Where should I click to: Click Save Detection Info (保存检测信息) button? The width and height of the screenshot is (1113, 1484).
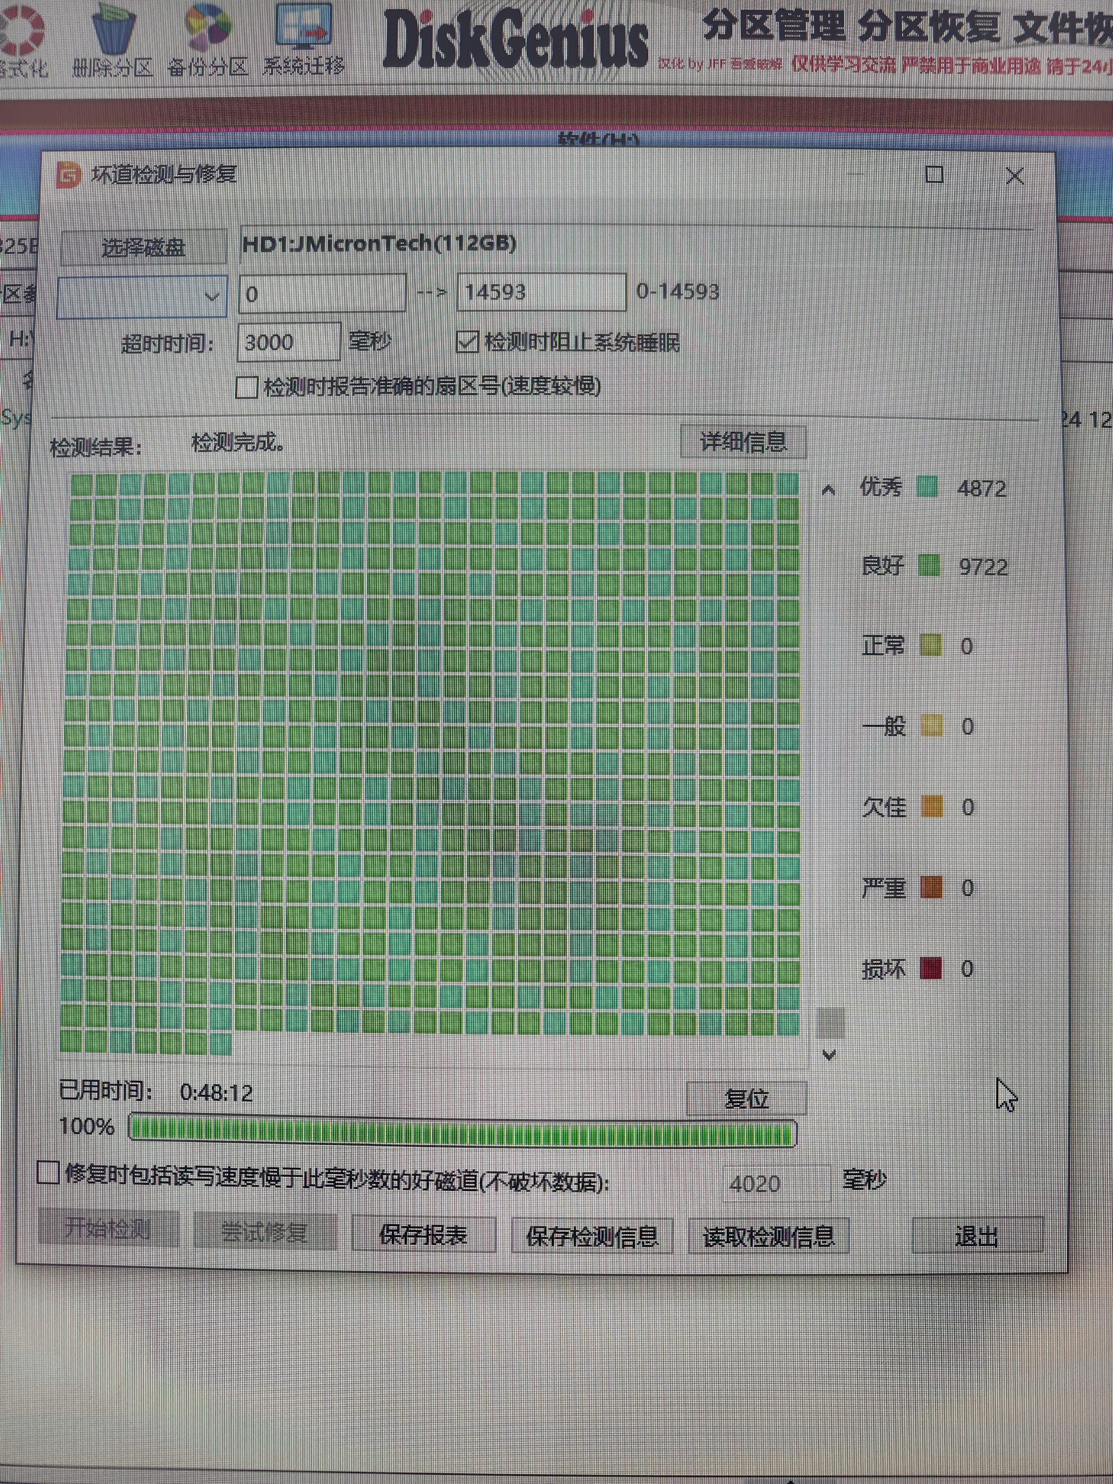592,1236
